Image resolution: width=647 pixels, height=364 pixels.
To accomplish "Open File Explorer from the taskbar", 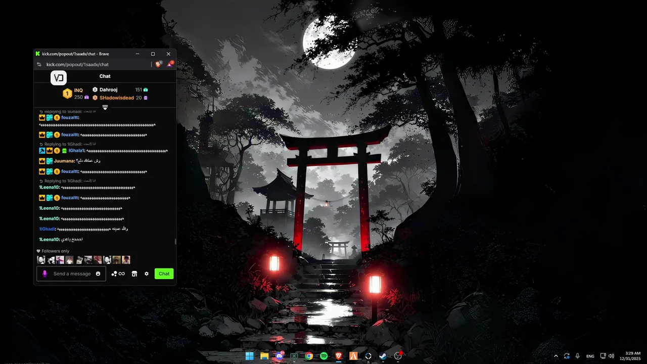I will point(264,356).
